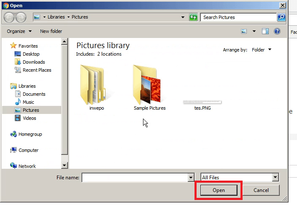The width and height of the screenshot is (297, 208).
Task: Click the '2 locations' link
Action: (109, 54)
